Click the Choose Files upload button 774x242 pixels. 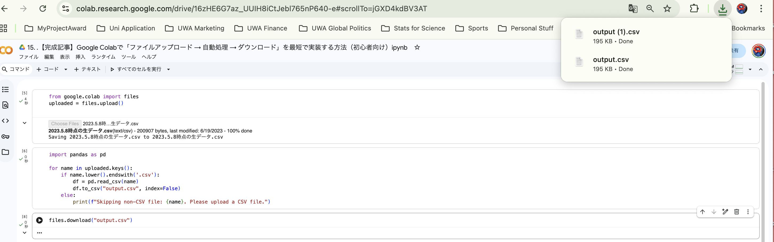tap(65, 124)
